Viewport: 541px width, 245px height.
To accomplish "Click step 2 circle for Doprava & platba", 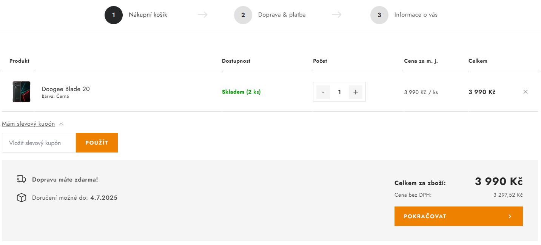I will pyautogui.click(x=243, y=15).
